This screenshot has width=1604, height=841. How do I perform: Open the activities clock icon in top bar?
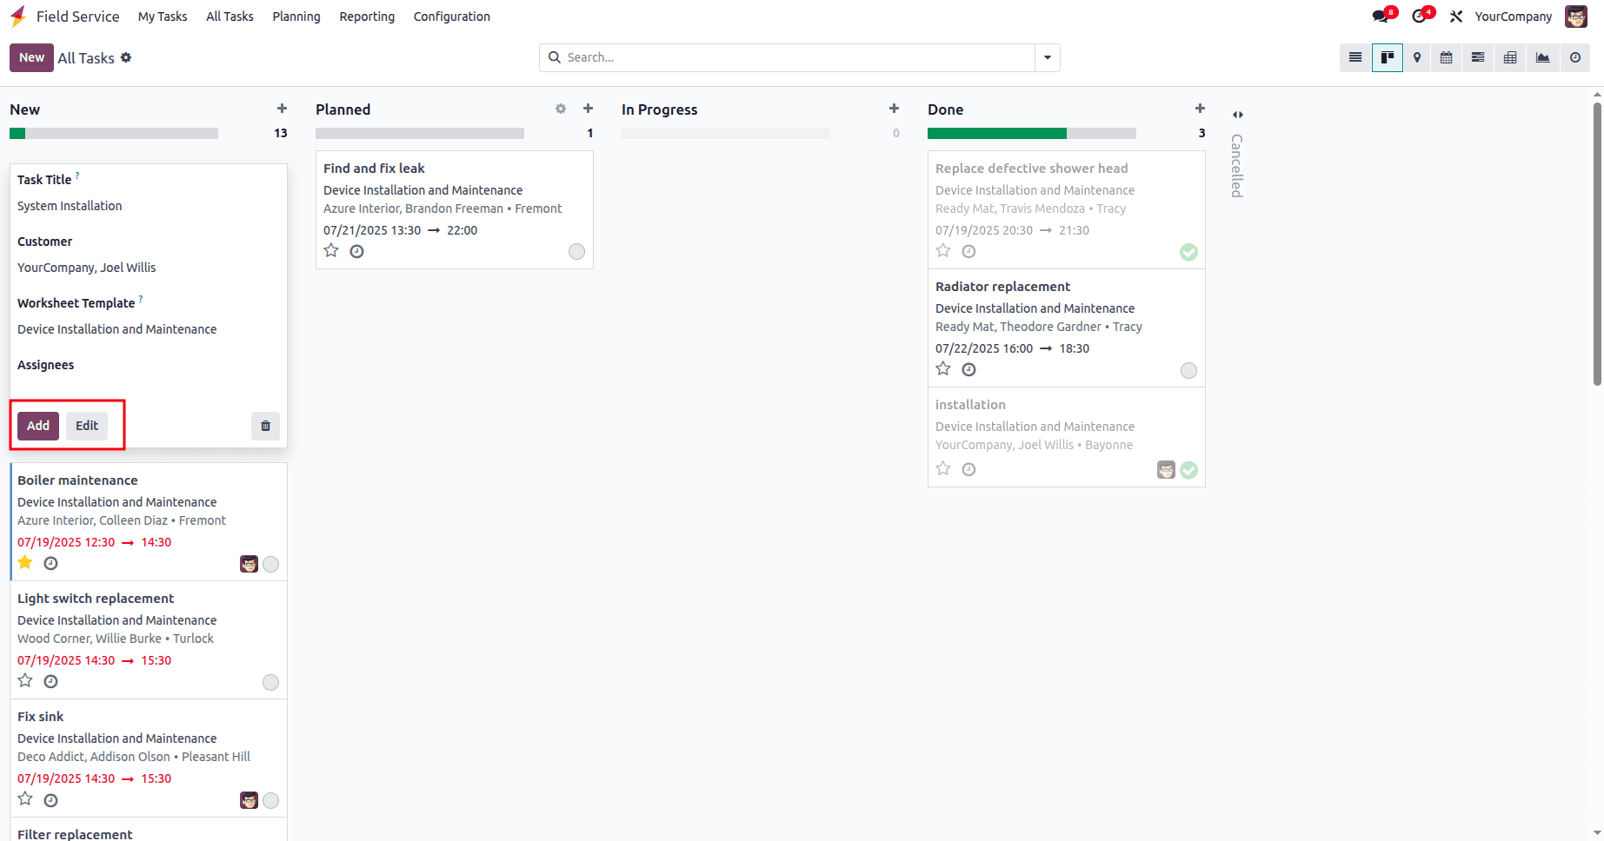coord(1419,17)
